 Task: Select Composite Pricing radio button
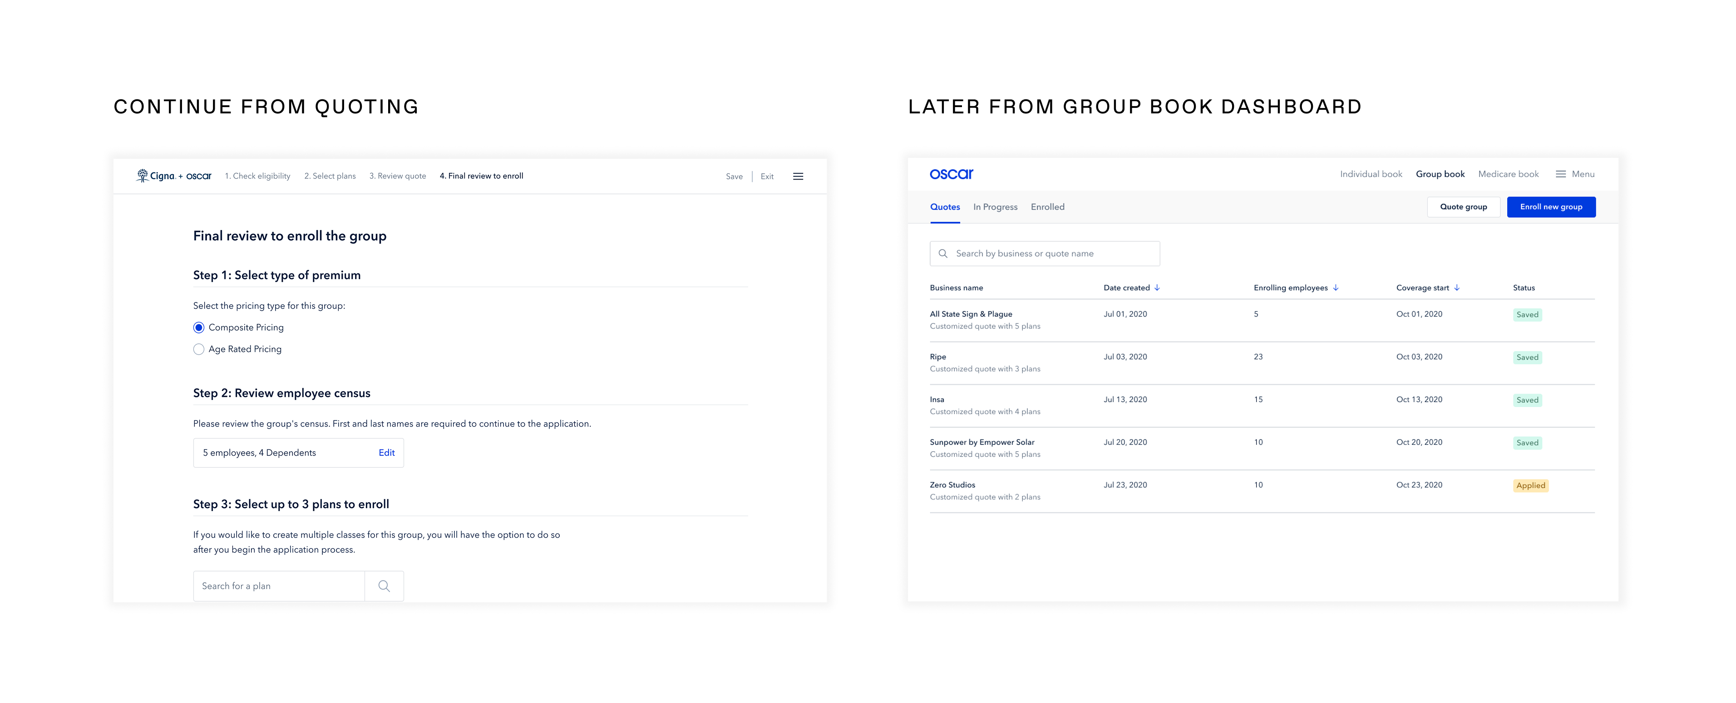coord(199,328)
